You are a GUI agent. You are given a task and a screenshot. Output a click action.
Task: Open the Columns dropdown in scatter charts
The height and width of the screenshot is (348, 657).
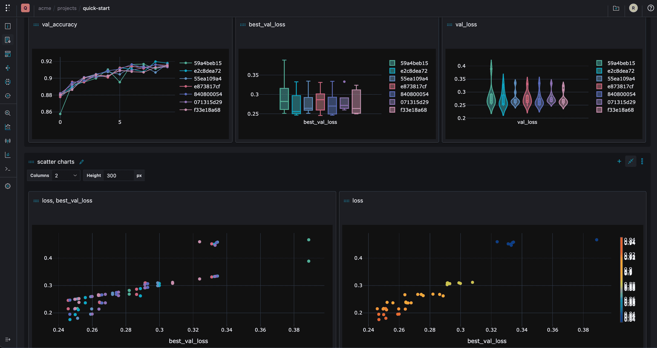[x=66, y=175]
